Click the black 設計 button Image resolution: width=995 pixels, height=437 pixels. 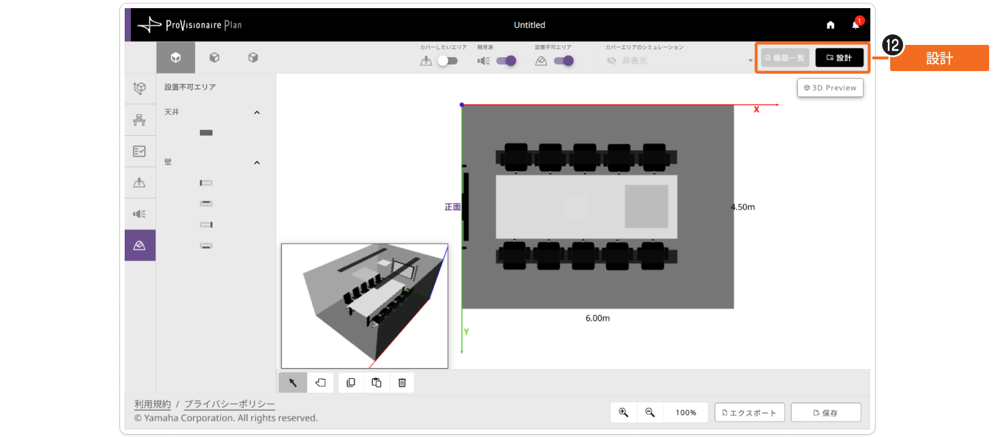(x=839, y=58)
